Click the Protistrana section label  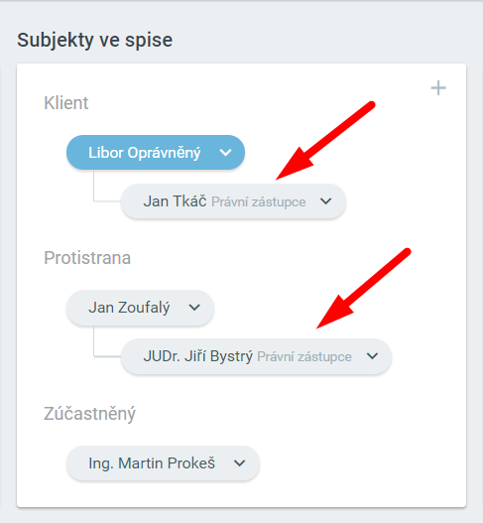point(87,258)
